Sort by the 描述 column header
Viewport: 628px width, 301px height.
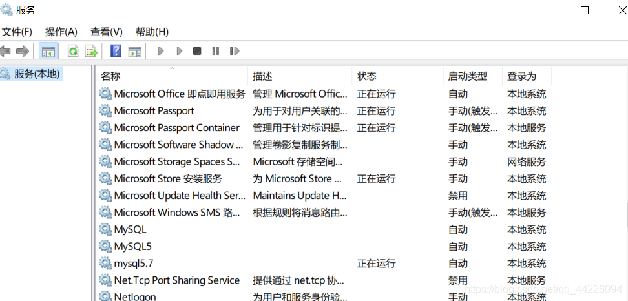[300, 76]
